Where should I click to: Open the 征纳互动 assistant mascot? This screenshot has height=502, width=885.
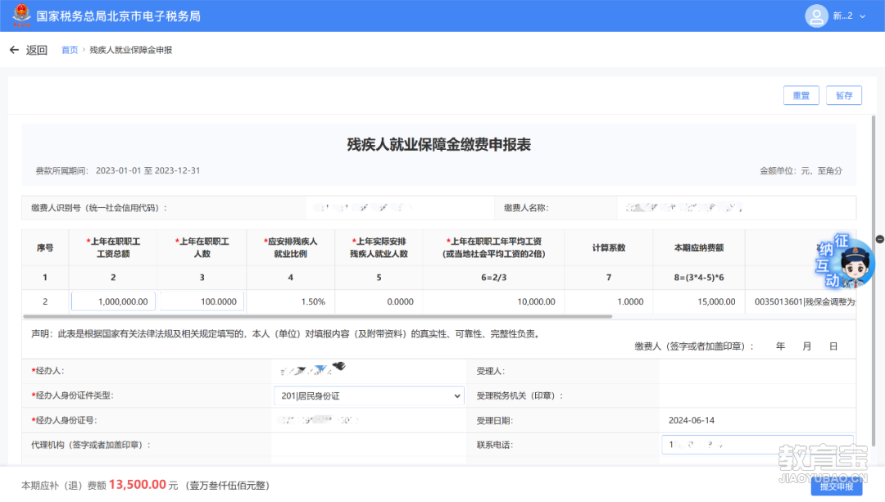(845, 262)
